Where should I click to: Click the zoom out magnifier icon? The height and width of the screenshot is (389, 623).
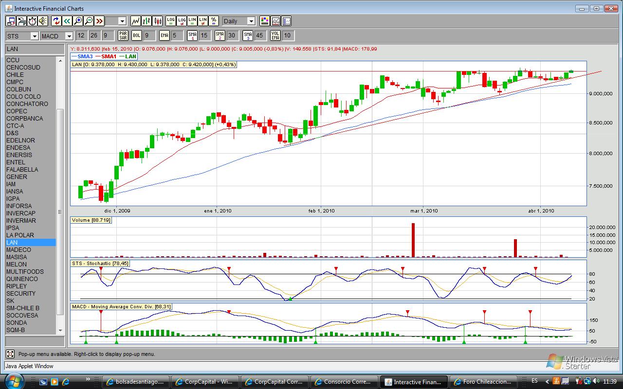tap(89, 21)
